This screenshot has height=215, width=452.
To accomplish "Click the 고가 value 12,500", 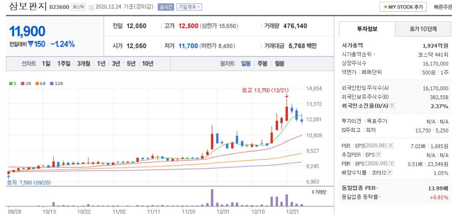I will tap(188, 26).
